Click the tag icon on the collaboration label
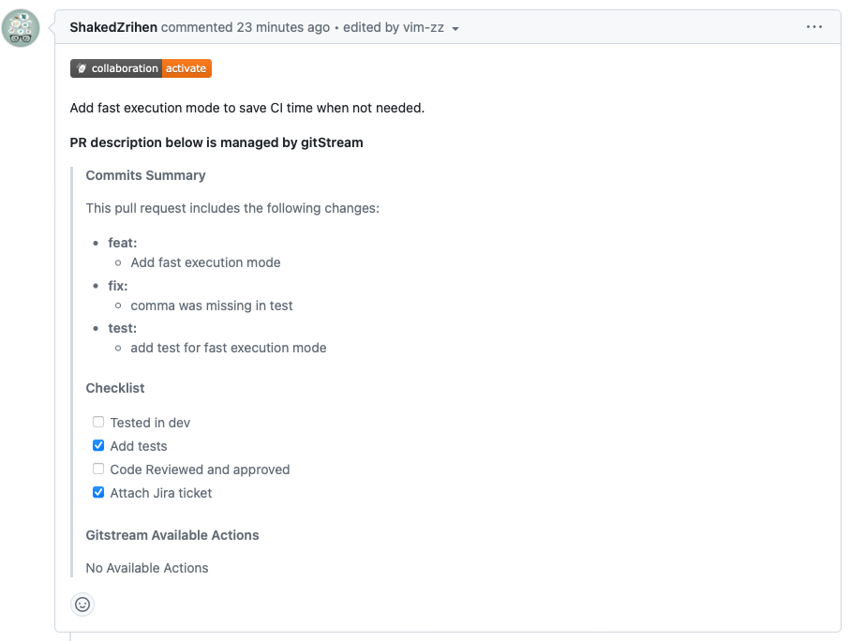This screenshot has height=641, width=850. (81, 67)
